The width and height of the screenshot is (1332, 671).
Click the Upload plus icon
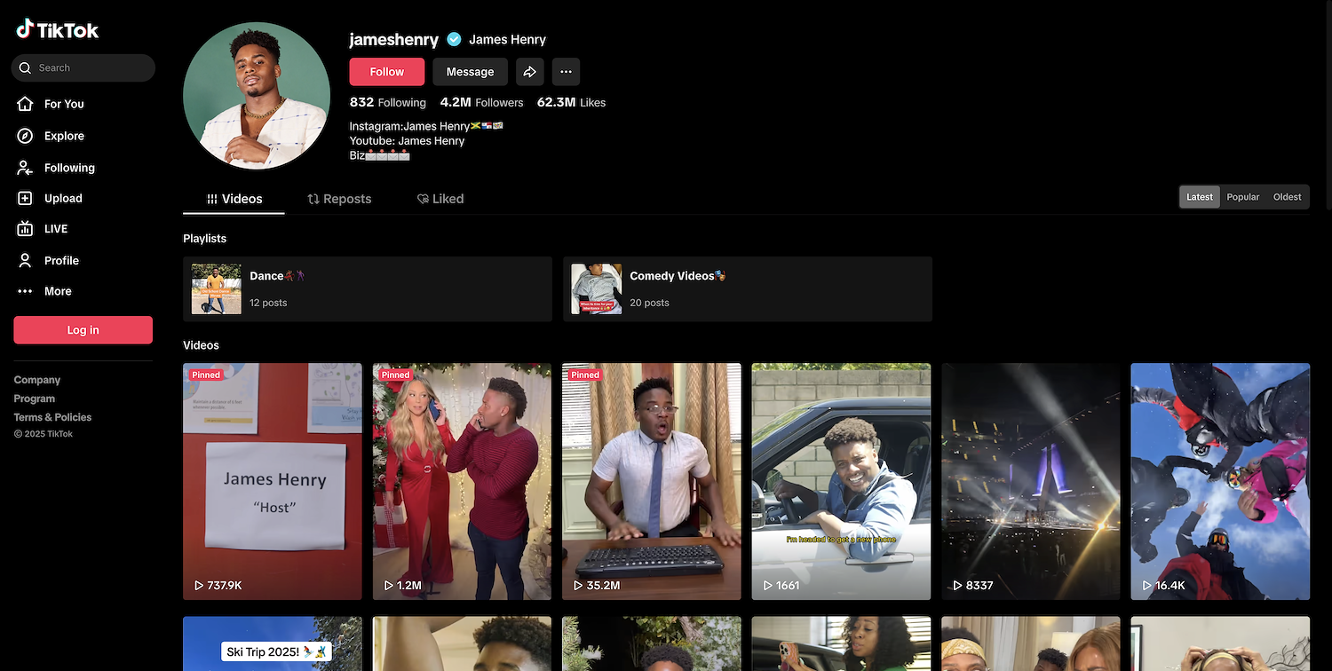point(26,199)
